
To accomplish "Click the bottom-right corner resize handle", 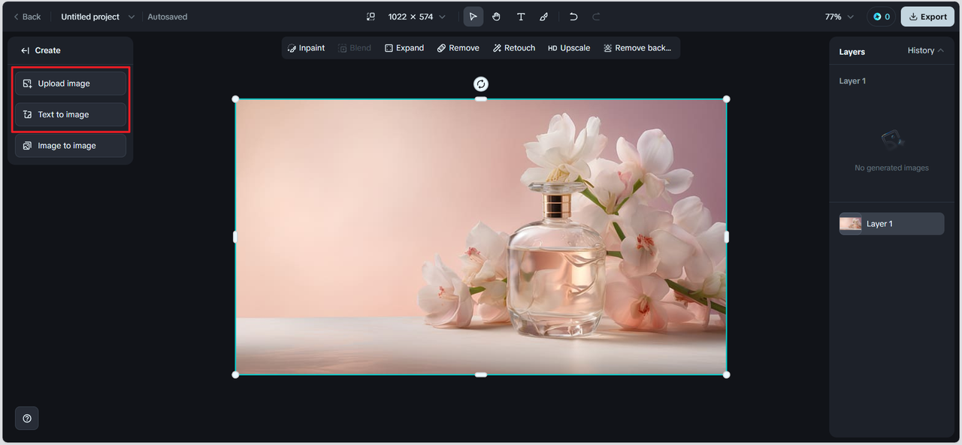I will tap(726, 374).
